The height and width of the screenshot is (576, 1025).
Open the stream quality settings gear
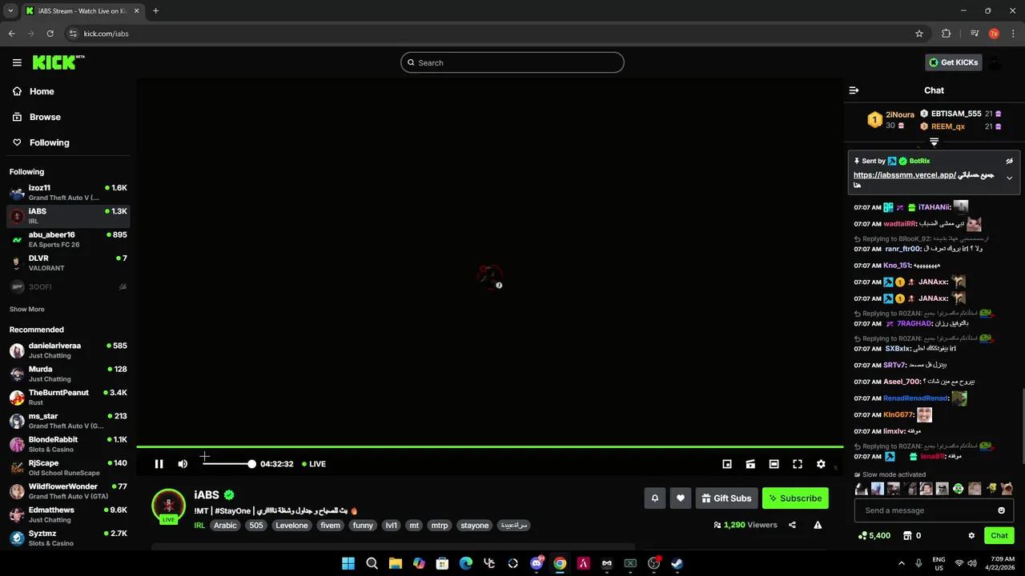pos(821,464)
